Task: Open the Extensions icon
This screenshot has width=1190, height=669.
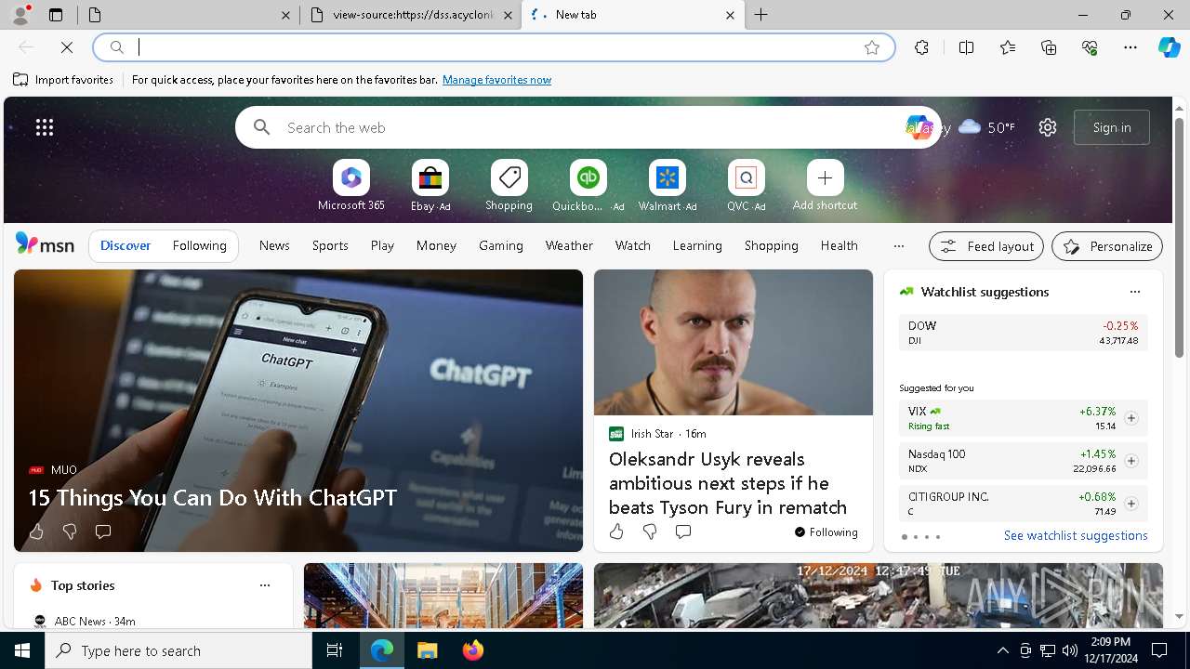Action: point(921,47)
